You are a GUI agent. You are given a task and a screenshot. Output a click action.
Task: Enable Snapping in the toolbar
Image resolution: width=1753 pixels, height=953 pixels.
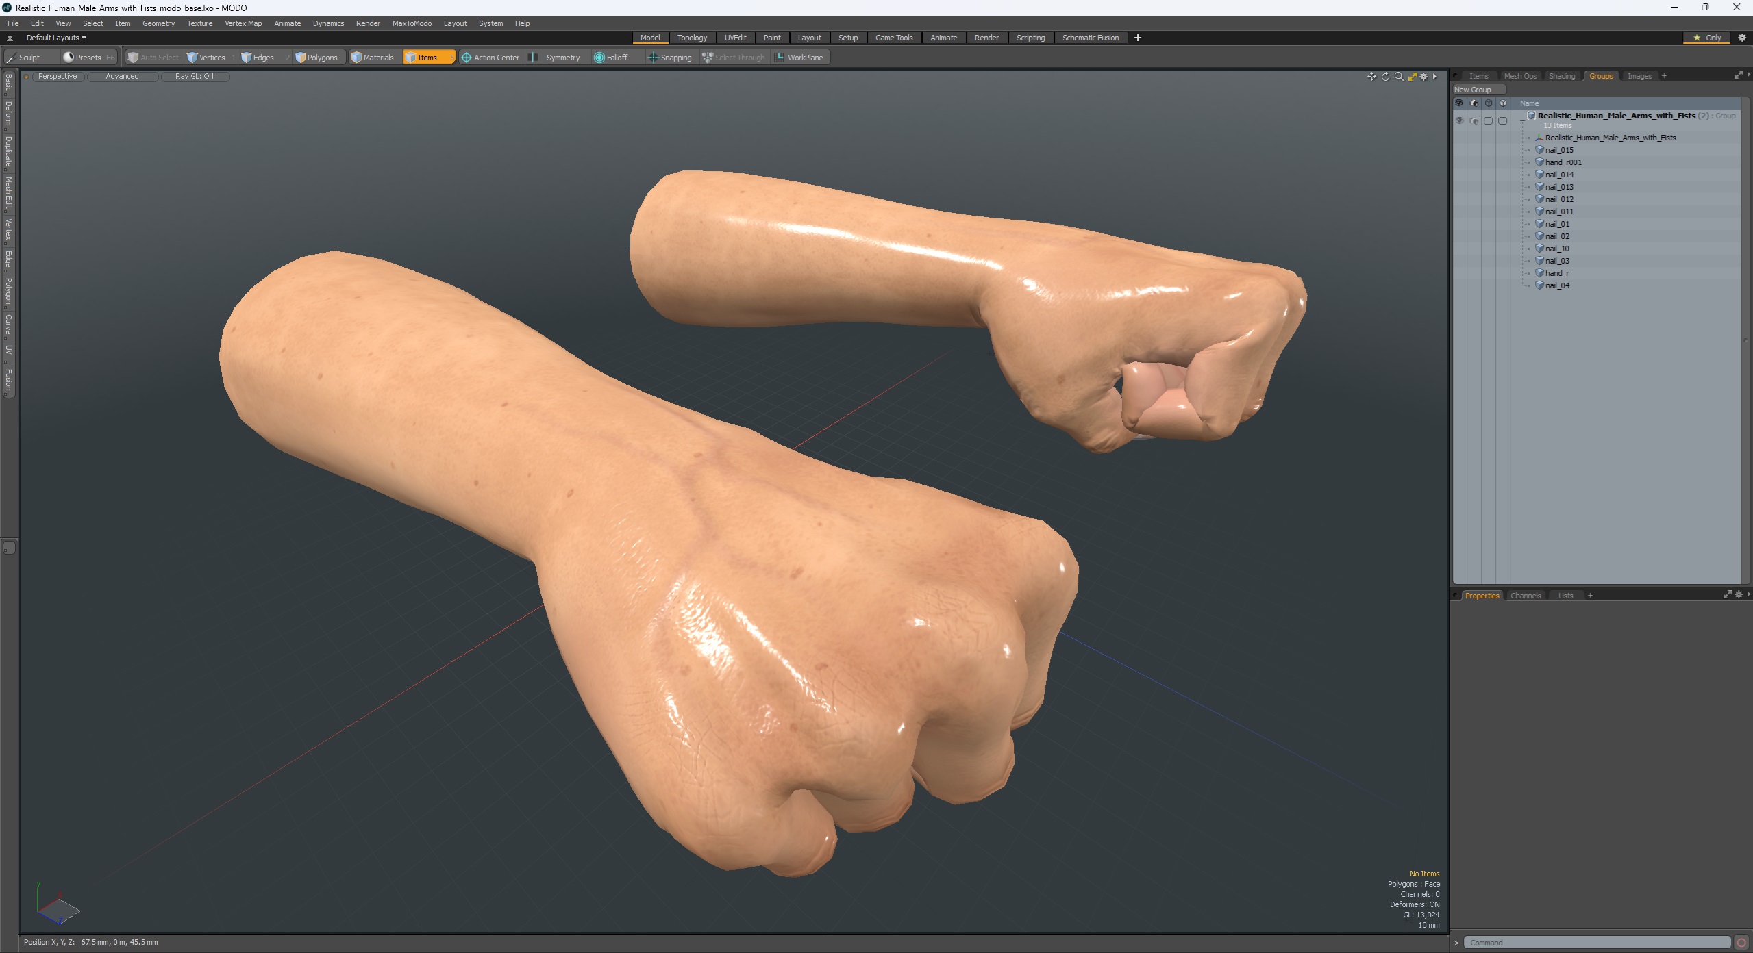(x=670, y=58)
